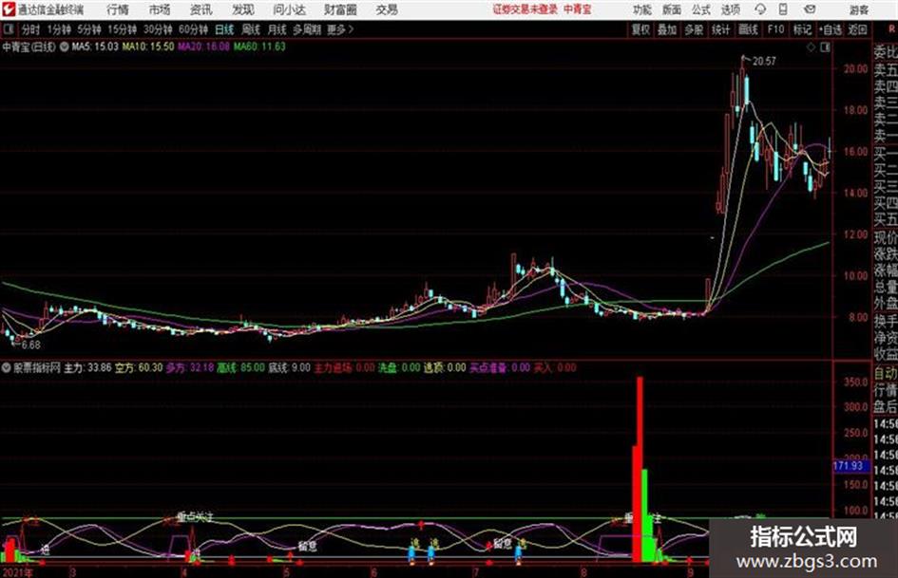The image size is (898, 578).
Task: Select the 日线 daily chart tab
Action: (224, 29)
